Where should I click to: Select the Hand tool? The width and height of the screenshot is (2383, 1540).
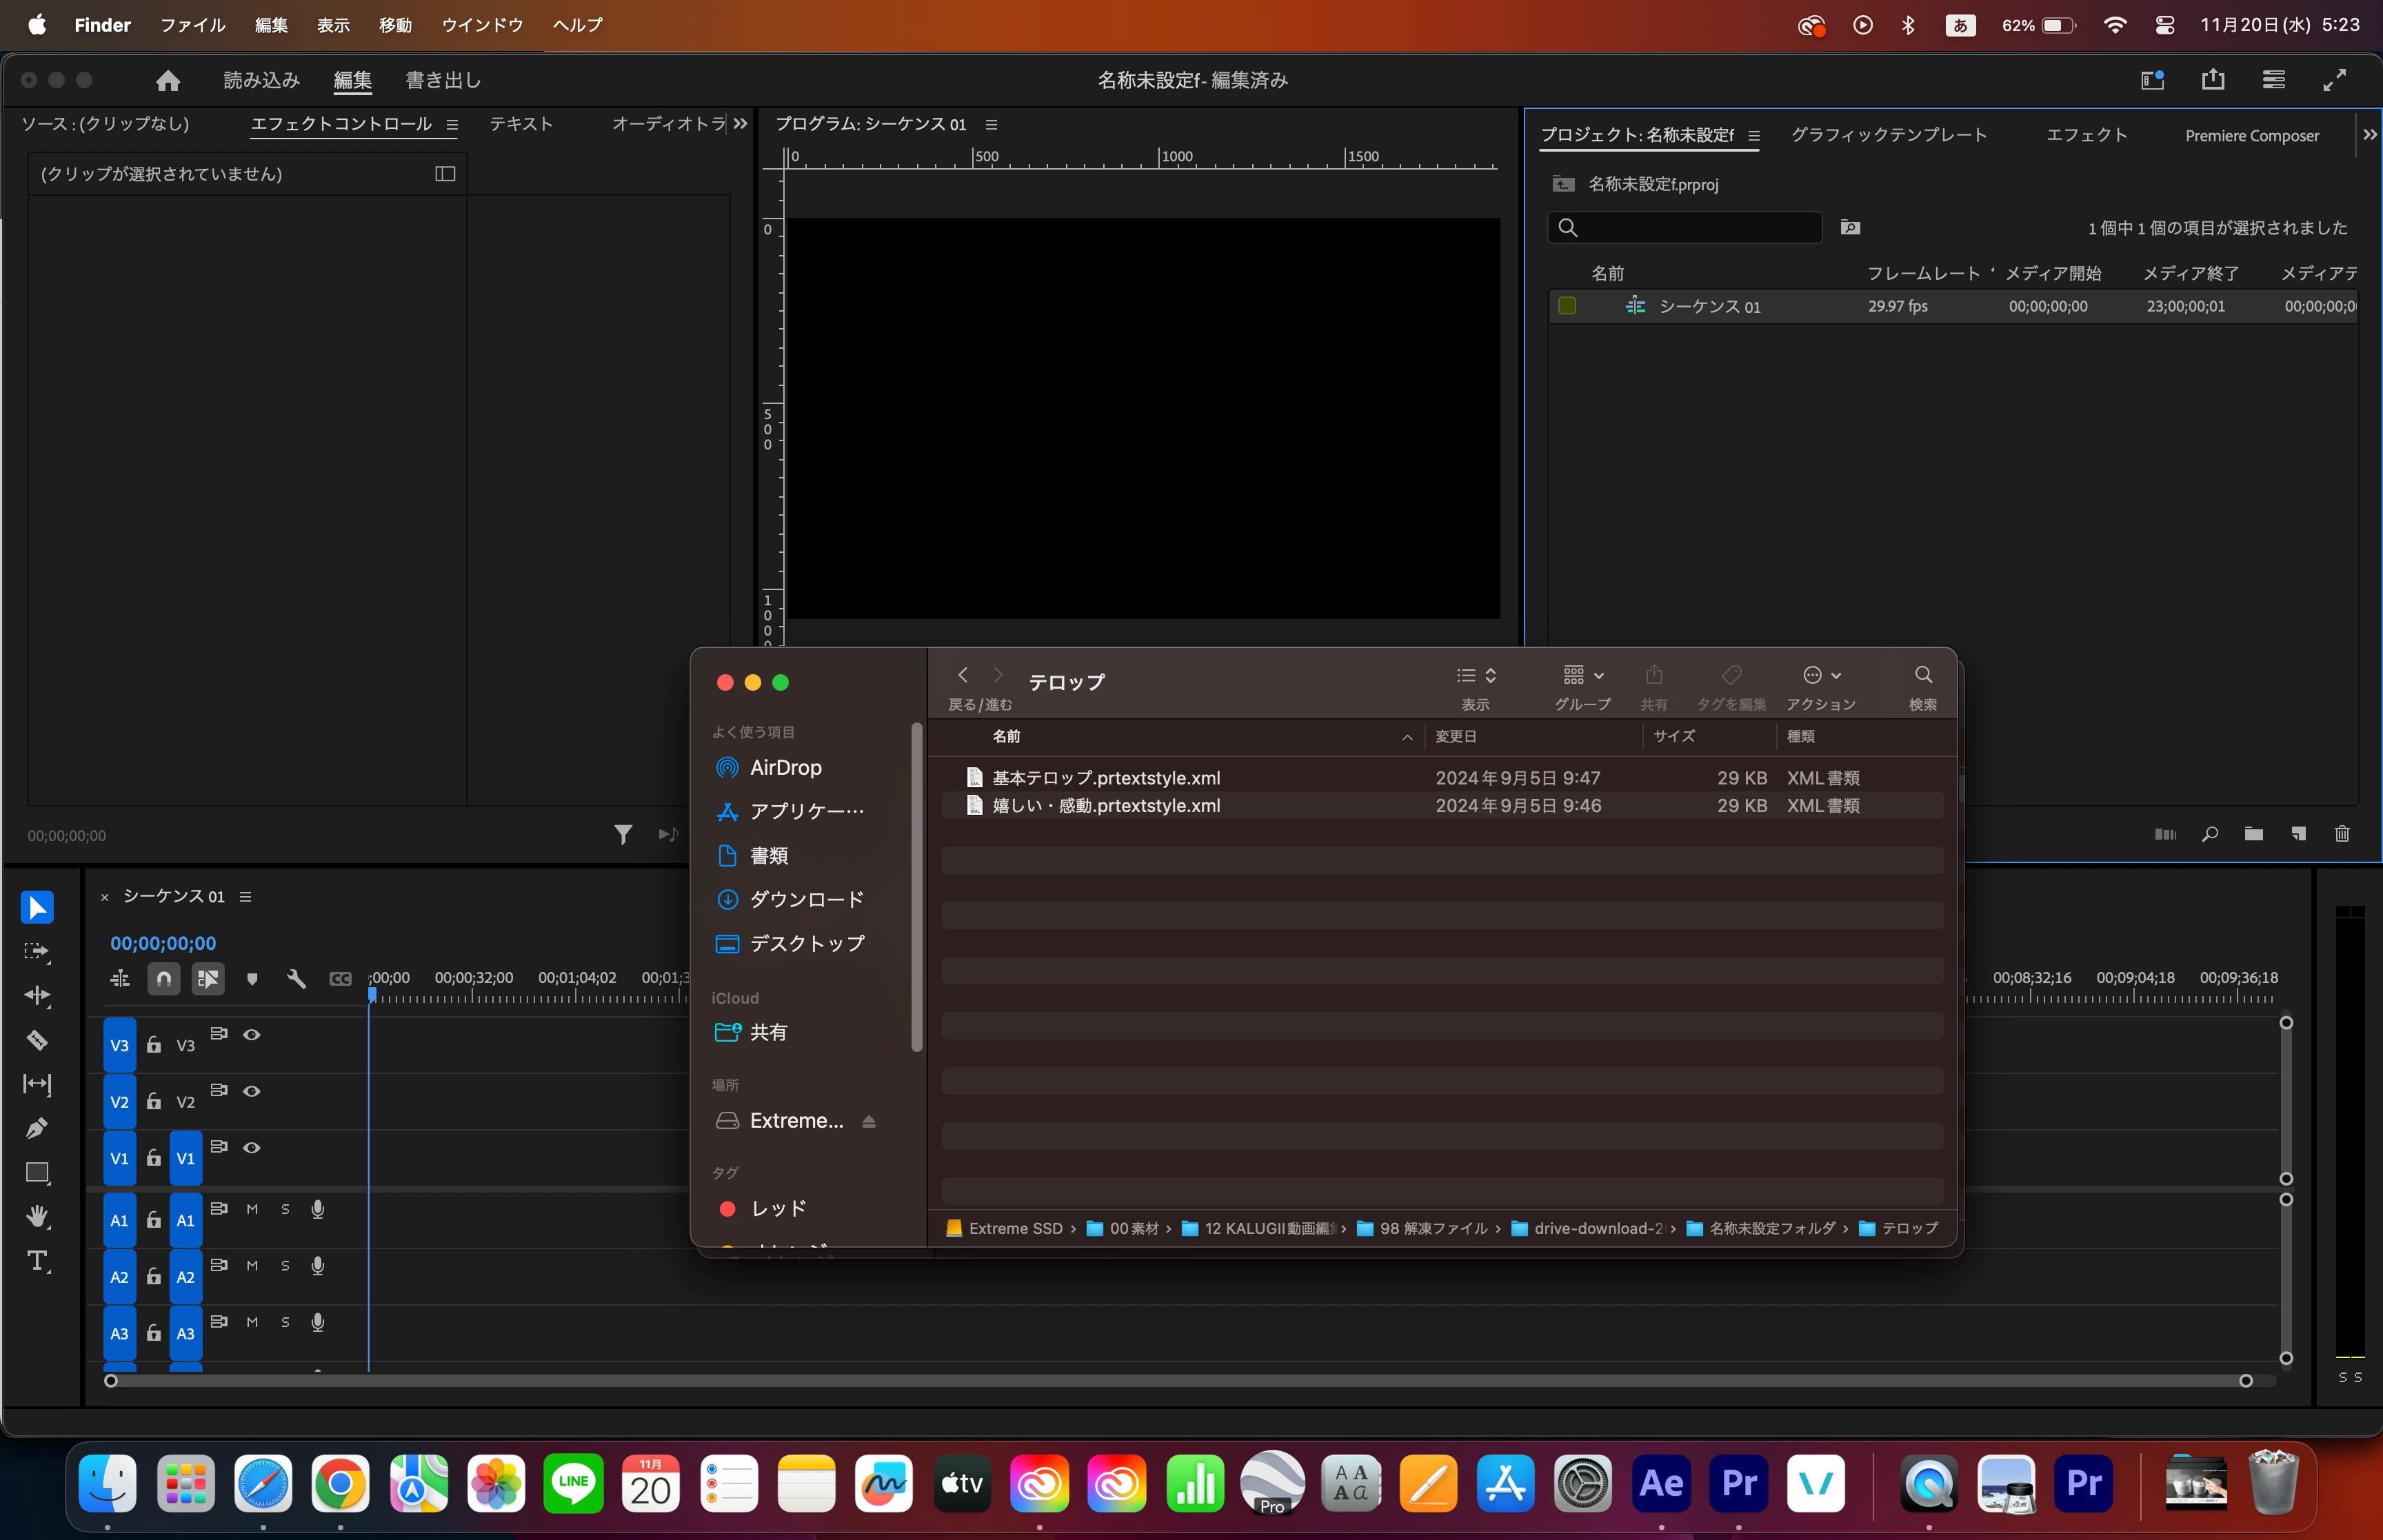[37, 1216]
